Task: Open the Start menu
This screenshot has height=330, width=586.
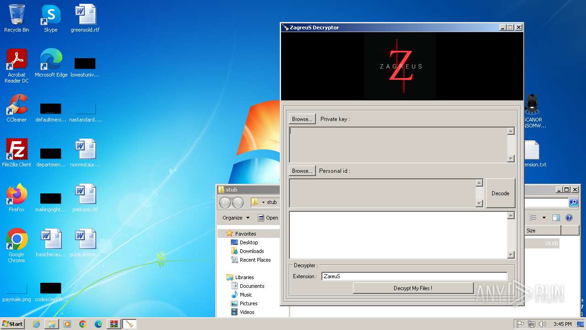Action: point(12,324)
